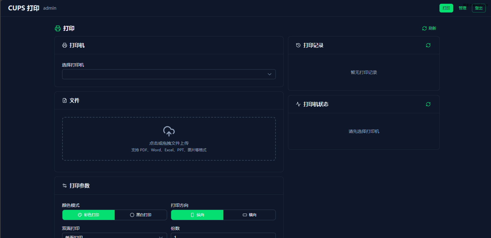The image size is (491, 238).
Task: Click the 刷新 button at page top
Action: pos(429,28)
